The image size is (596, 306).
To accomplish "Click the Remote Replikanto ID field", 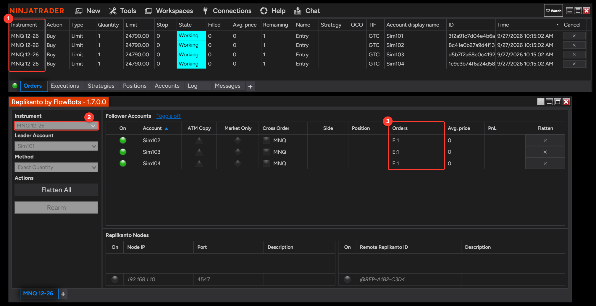I will click(408, 279).
